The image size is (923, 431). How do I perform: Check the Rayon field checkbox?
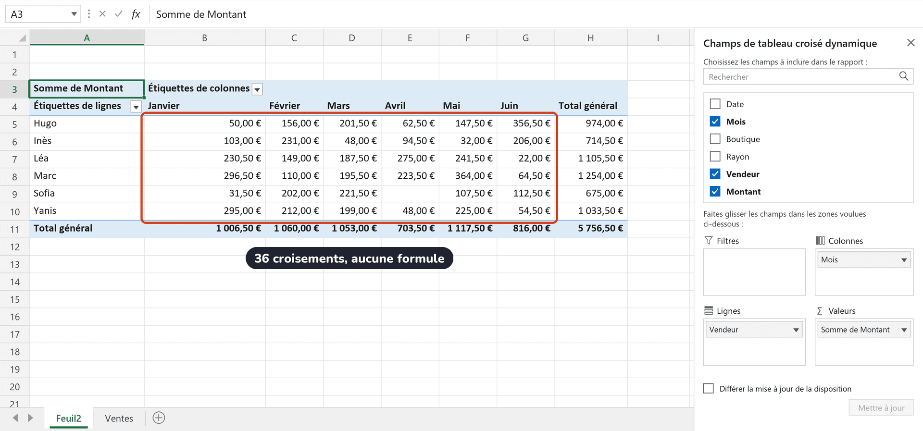click(x=715, y=156)
